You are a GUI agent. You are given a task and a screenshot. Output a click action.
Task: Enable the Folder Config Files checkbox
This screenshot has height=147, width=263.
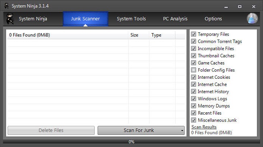point(193,70)
